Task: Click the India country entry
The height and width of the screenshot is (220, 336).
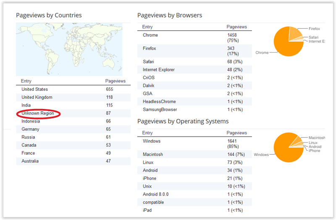Action: point(26,105)
